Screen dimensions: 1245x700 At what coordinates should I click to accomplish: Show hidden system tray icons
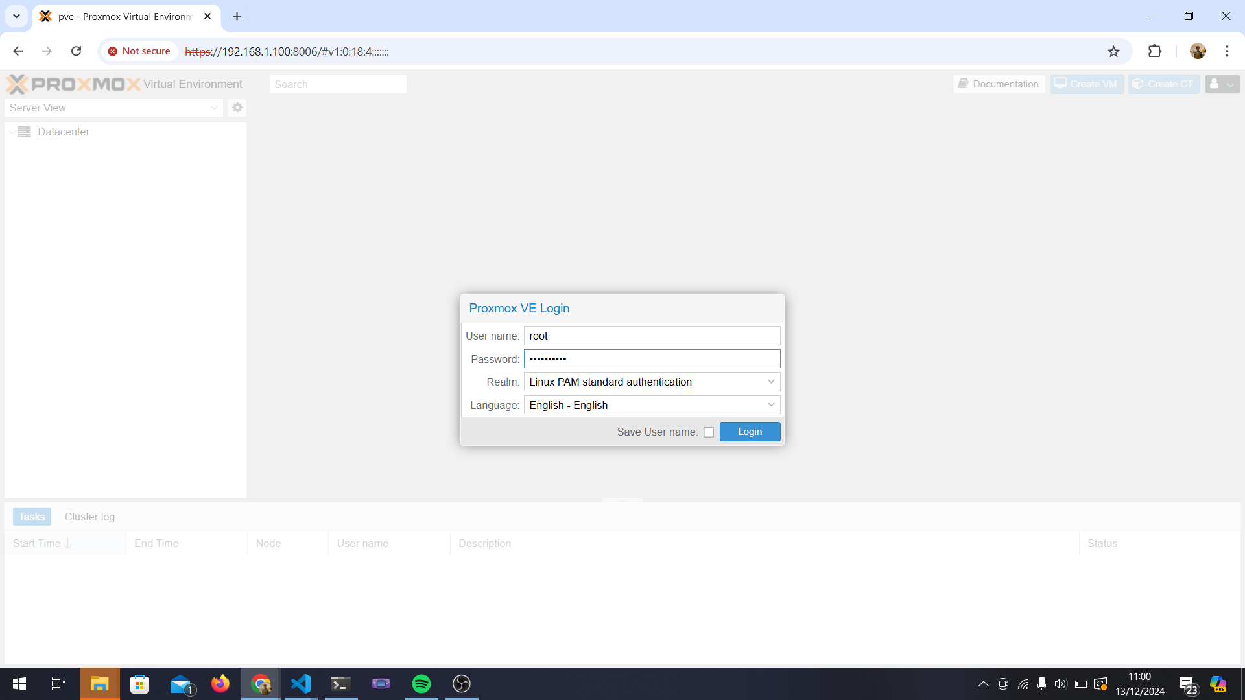pos(983,684)
